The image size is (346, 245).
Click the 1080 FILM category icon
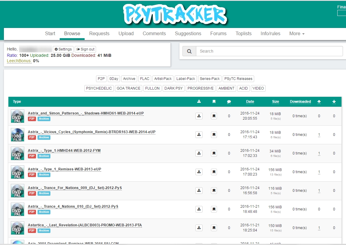(x=17, y=135)
